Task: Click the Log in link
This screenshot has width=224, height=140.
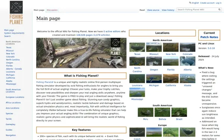Action: (218, 3)
